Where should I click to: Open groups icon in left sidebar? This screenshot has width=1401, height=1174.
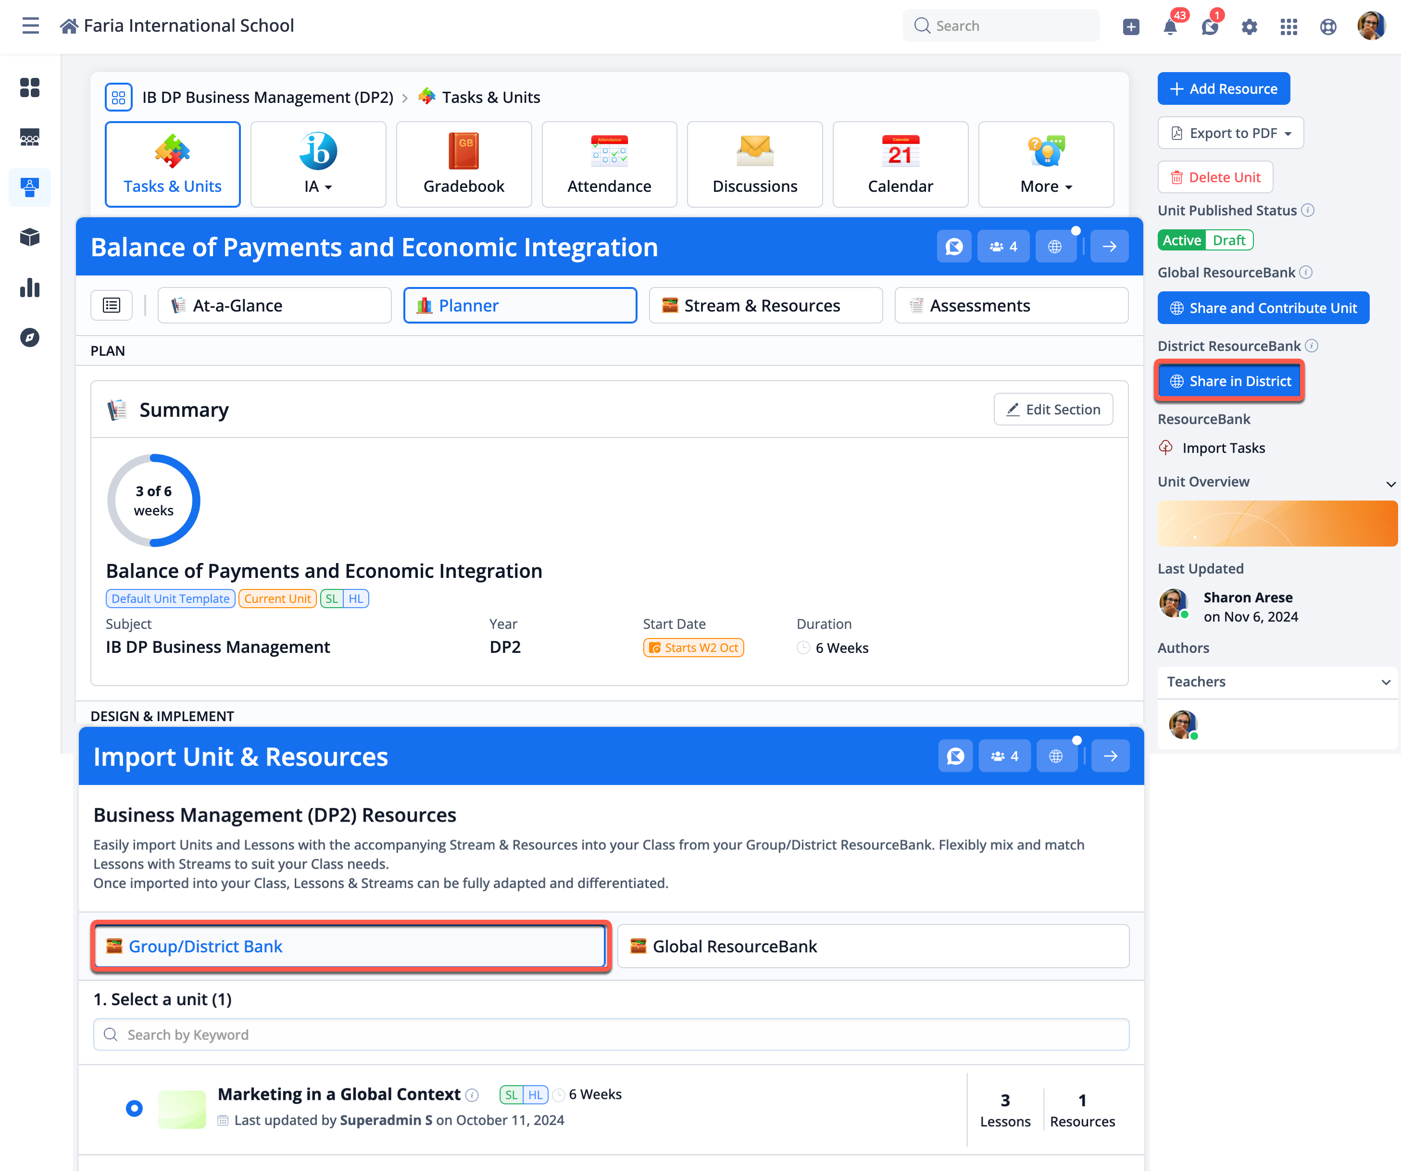(30, 137)
